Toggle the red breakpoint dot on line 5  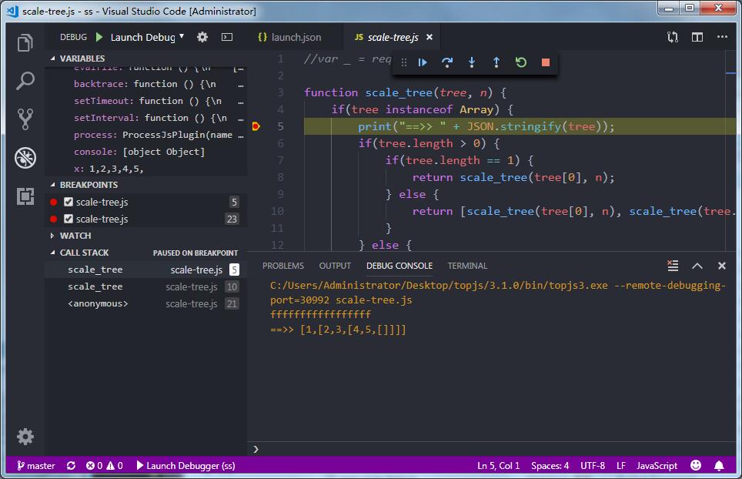coord(256,126)
